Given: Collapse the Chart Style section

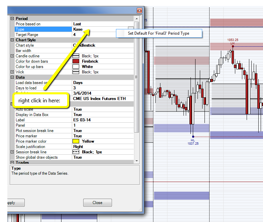Looking at the screenshot, I should 12,40.
